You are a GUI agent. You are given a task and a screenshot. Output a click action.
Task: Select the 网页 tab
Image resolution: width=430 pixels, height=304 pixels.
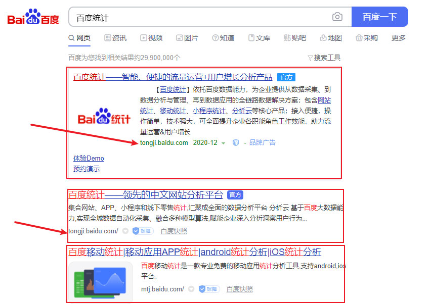[x=79, y=38]
